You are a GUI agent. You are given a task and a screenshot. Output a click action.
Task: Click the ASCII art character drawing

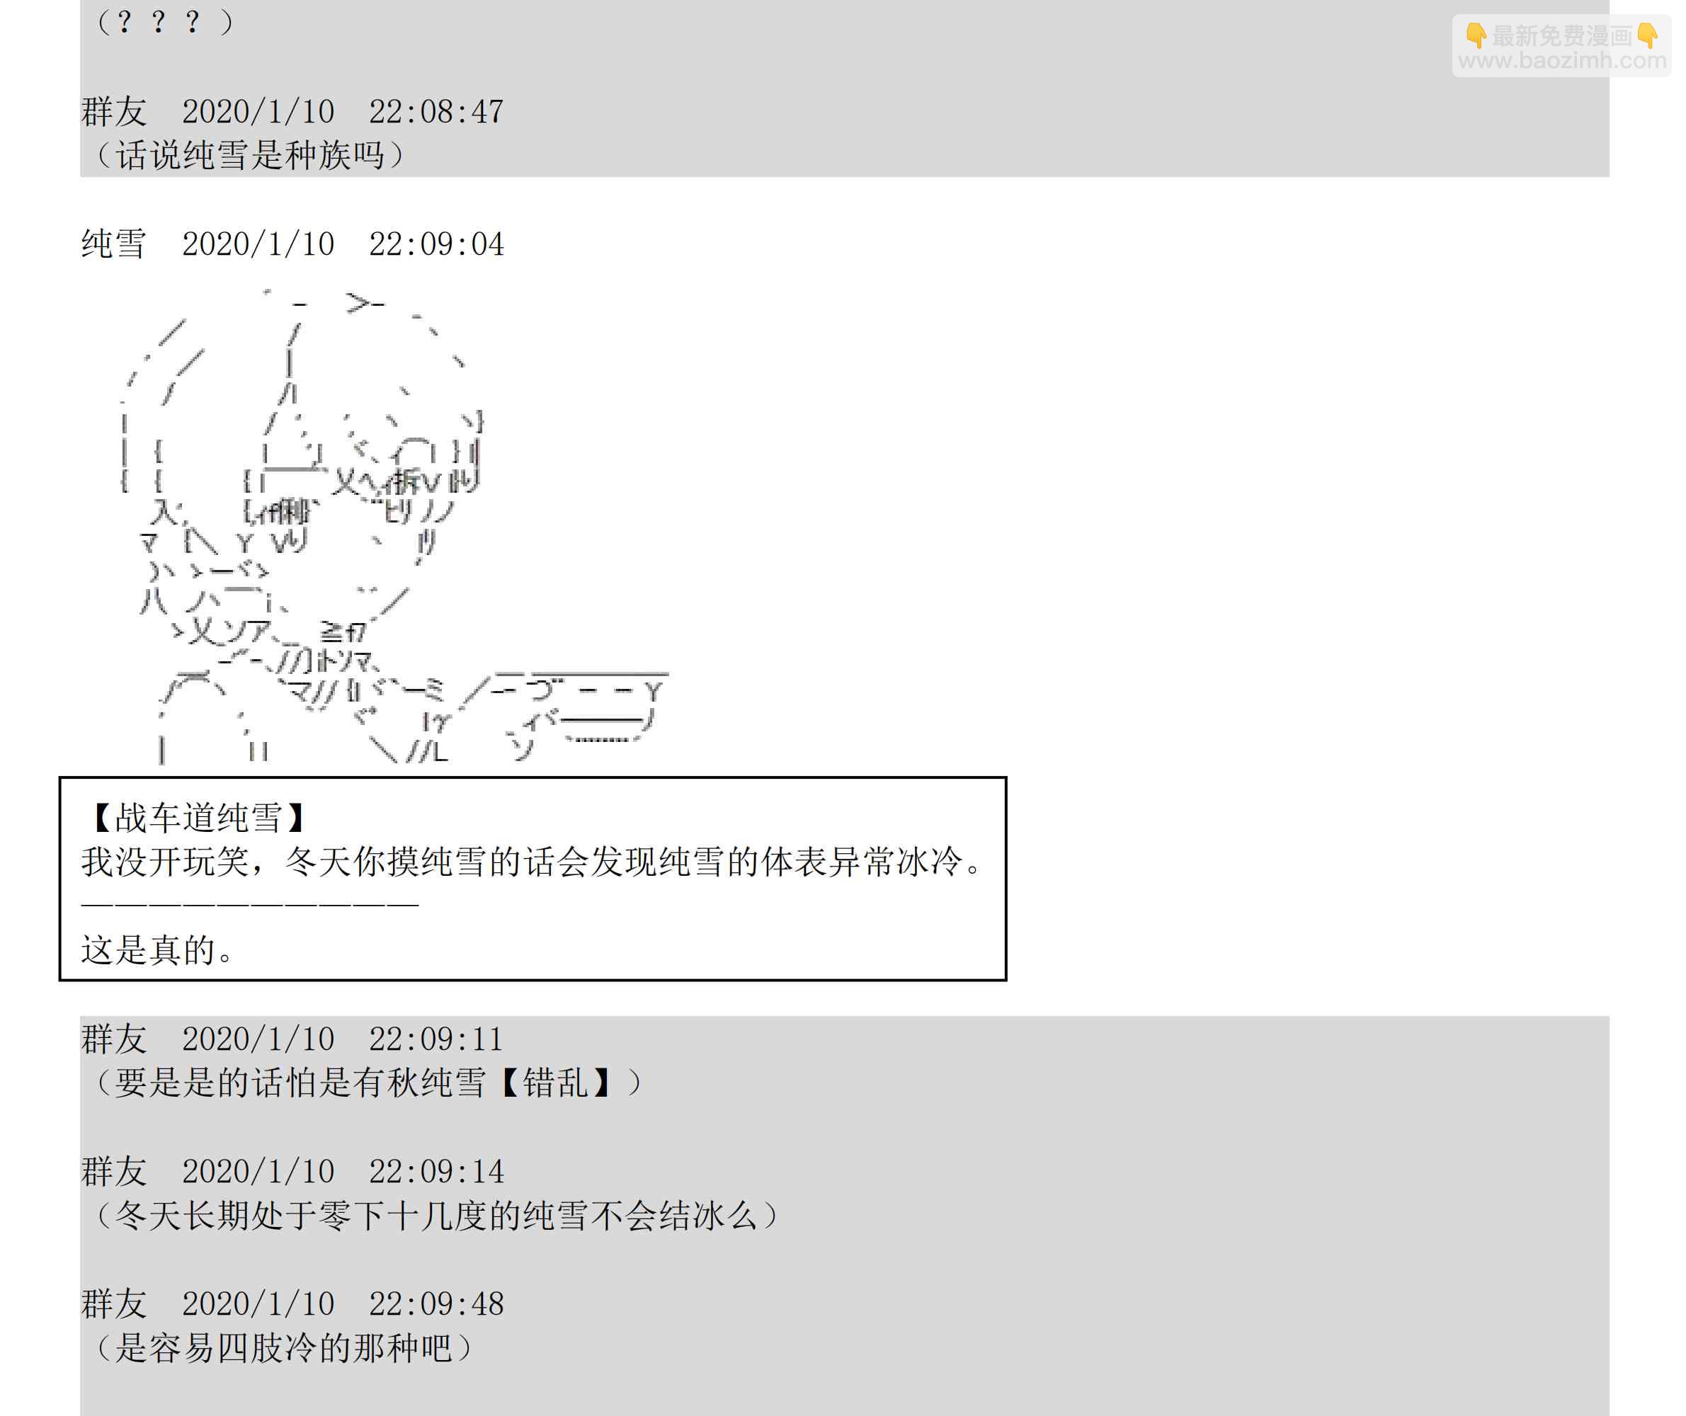[x=394, y=526]
